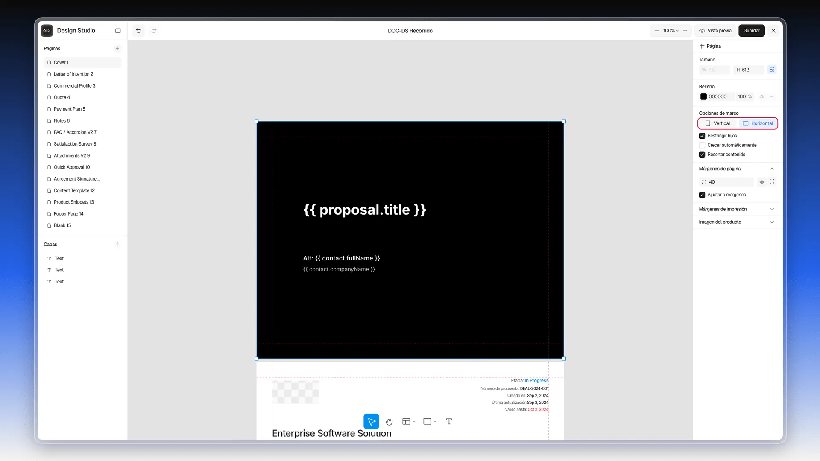Click the page margin 40 field
Screen dimensions: 820x461
coord(726,182)
